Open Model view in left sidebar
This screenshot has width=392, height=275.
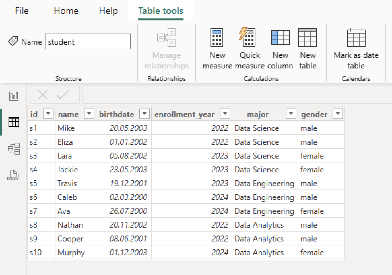click(14, 149)
